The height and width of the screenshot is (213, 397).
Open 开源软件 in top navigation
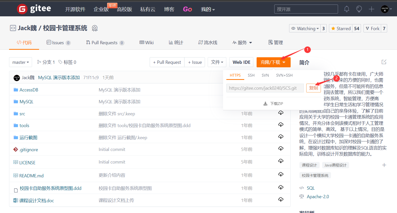[x=75, y=9]
